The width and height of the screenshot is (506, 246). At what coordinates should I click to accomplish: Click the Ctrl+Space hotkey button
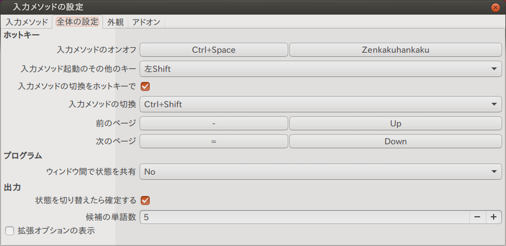(x=214, y=49)
